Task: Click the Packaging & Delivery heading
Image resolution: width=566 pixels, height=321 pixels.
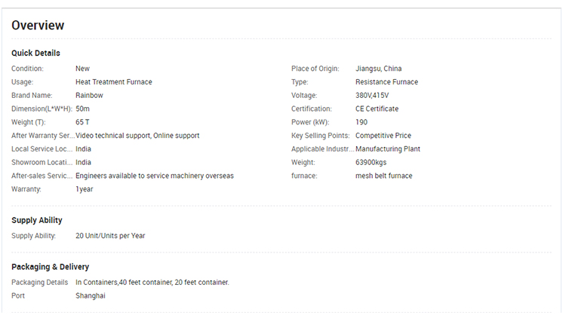Action: tap(50, 267)
